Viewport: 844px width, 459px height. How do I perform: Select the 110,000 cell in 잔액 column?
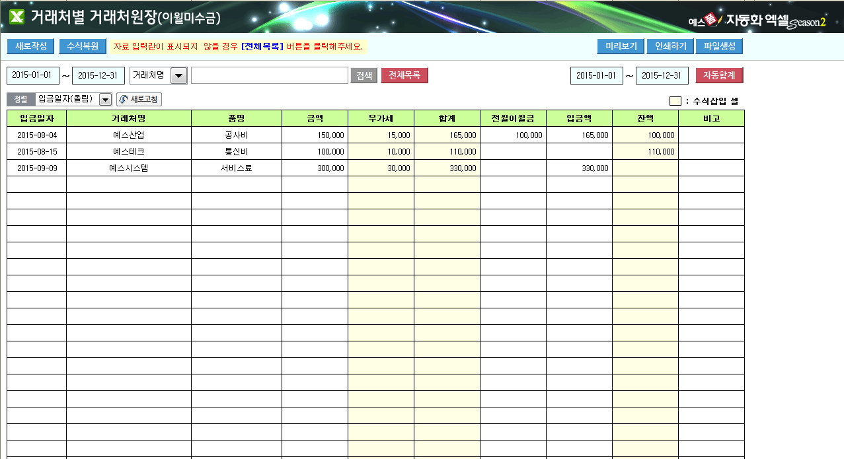pos(646,151)
